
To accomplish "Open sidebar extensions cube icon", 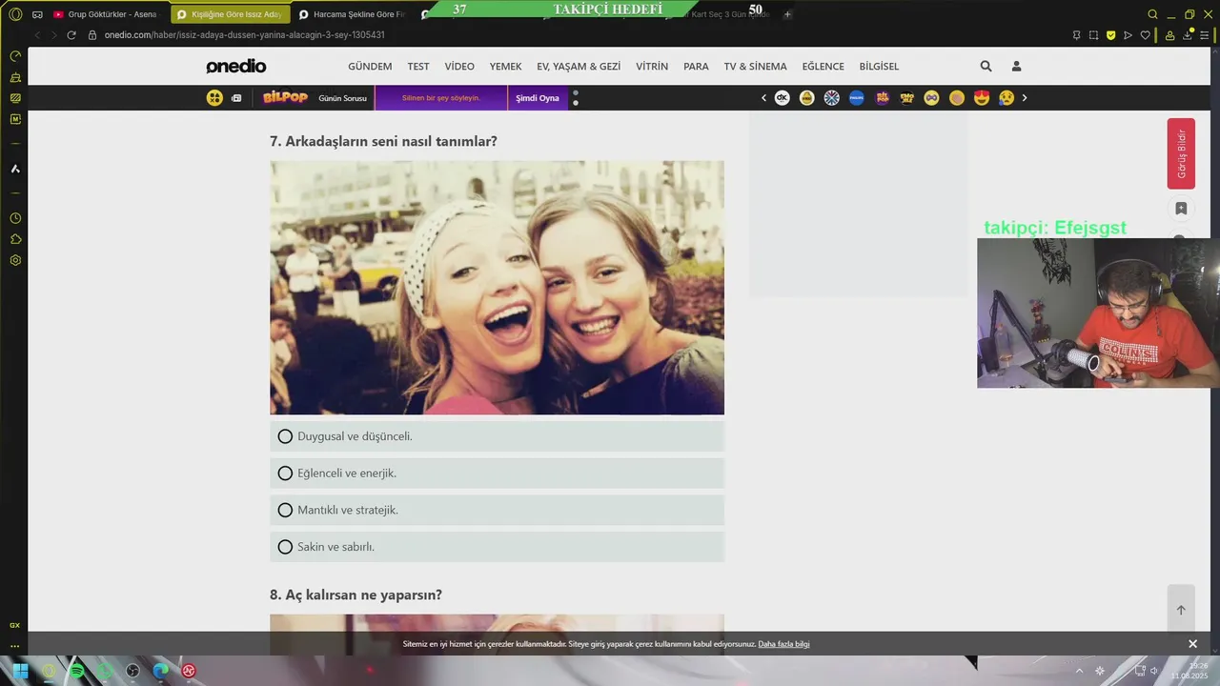I will pos(15,239).
